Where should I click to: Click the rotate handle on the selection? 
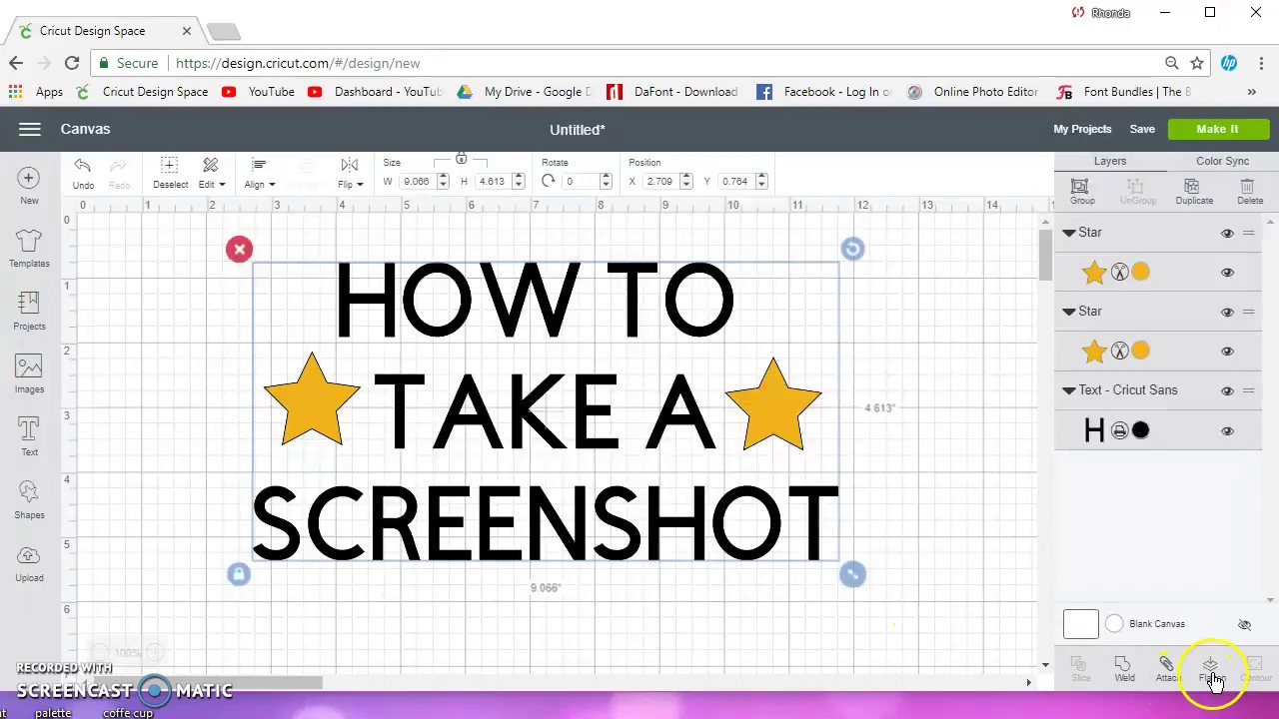[x=852, y=249]
